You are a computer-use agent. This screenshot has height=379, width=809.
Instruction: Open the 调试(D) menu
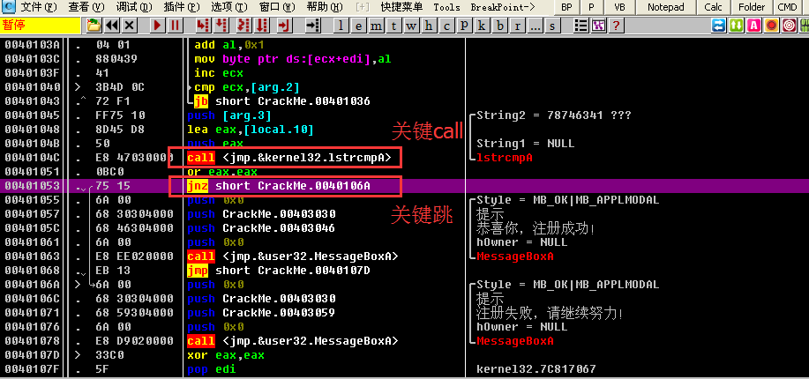tap(134, 7)
